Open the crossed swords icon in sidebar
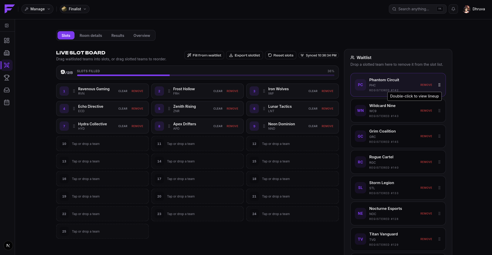The width and height of the screenshot is (492, 255). [x=7, y=65]
